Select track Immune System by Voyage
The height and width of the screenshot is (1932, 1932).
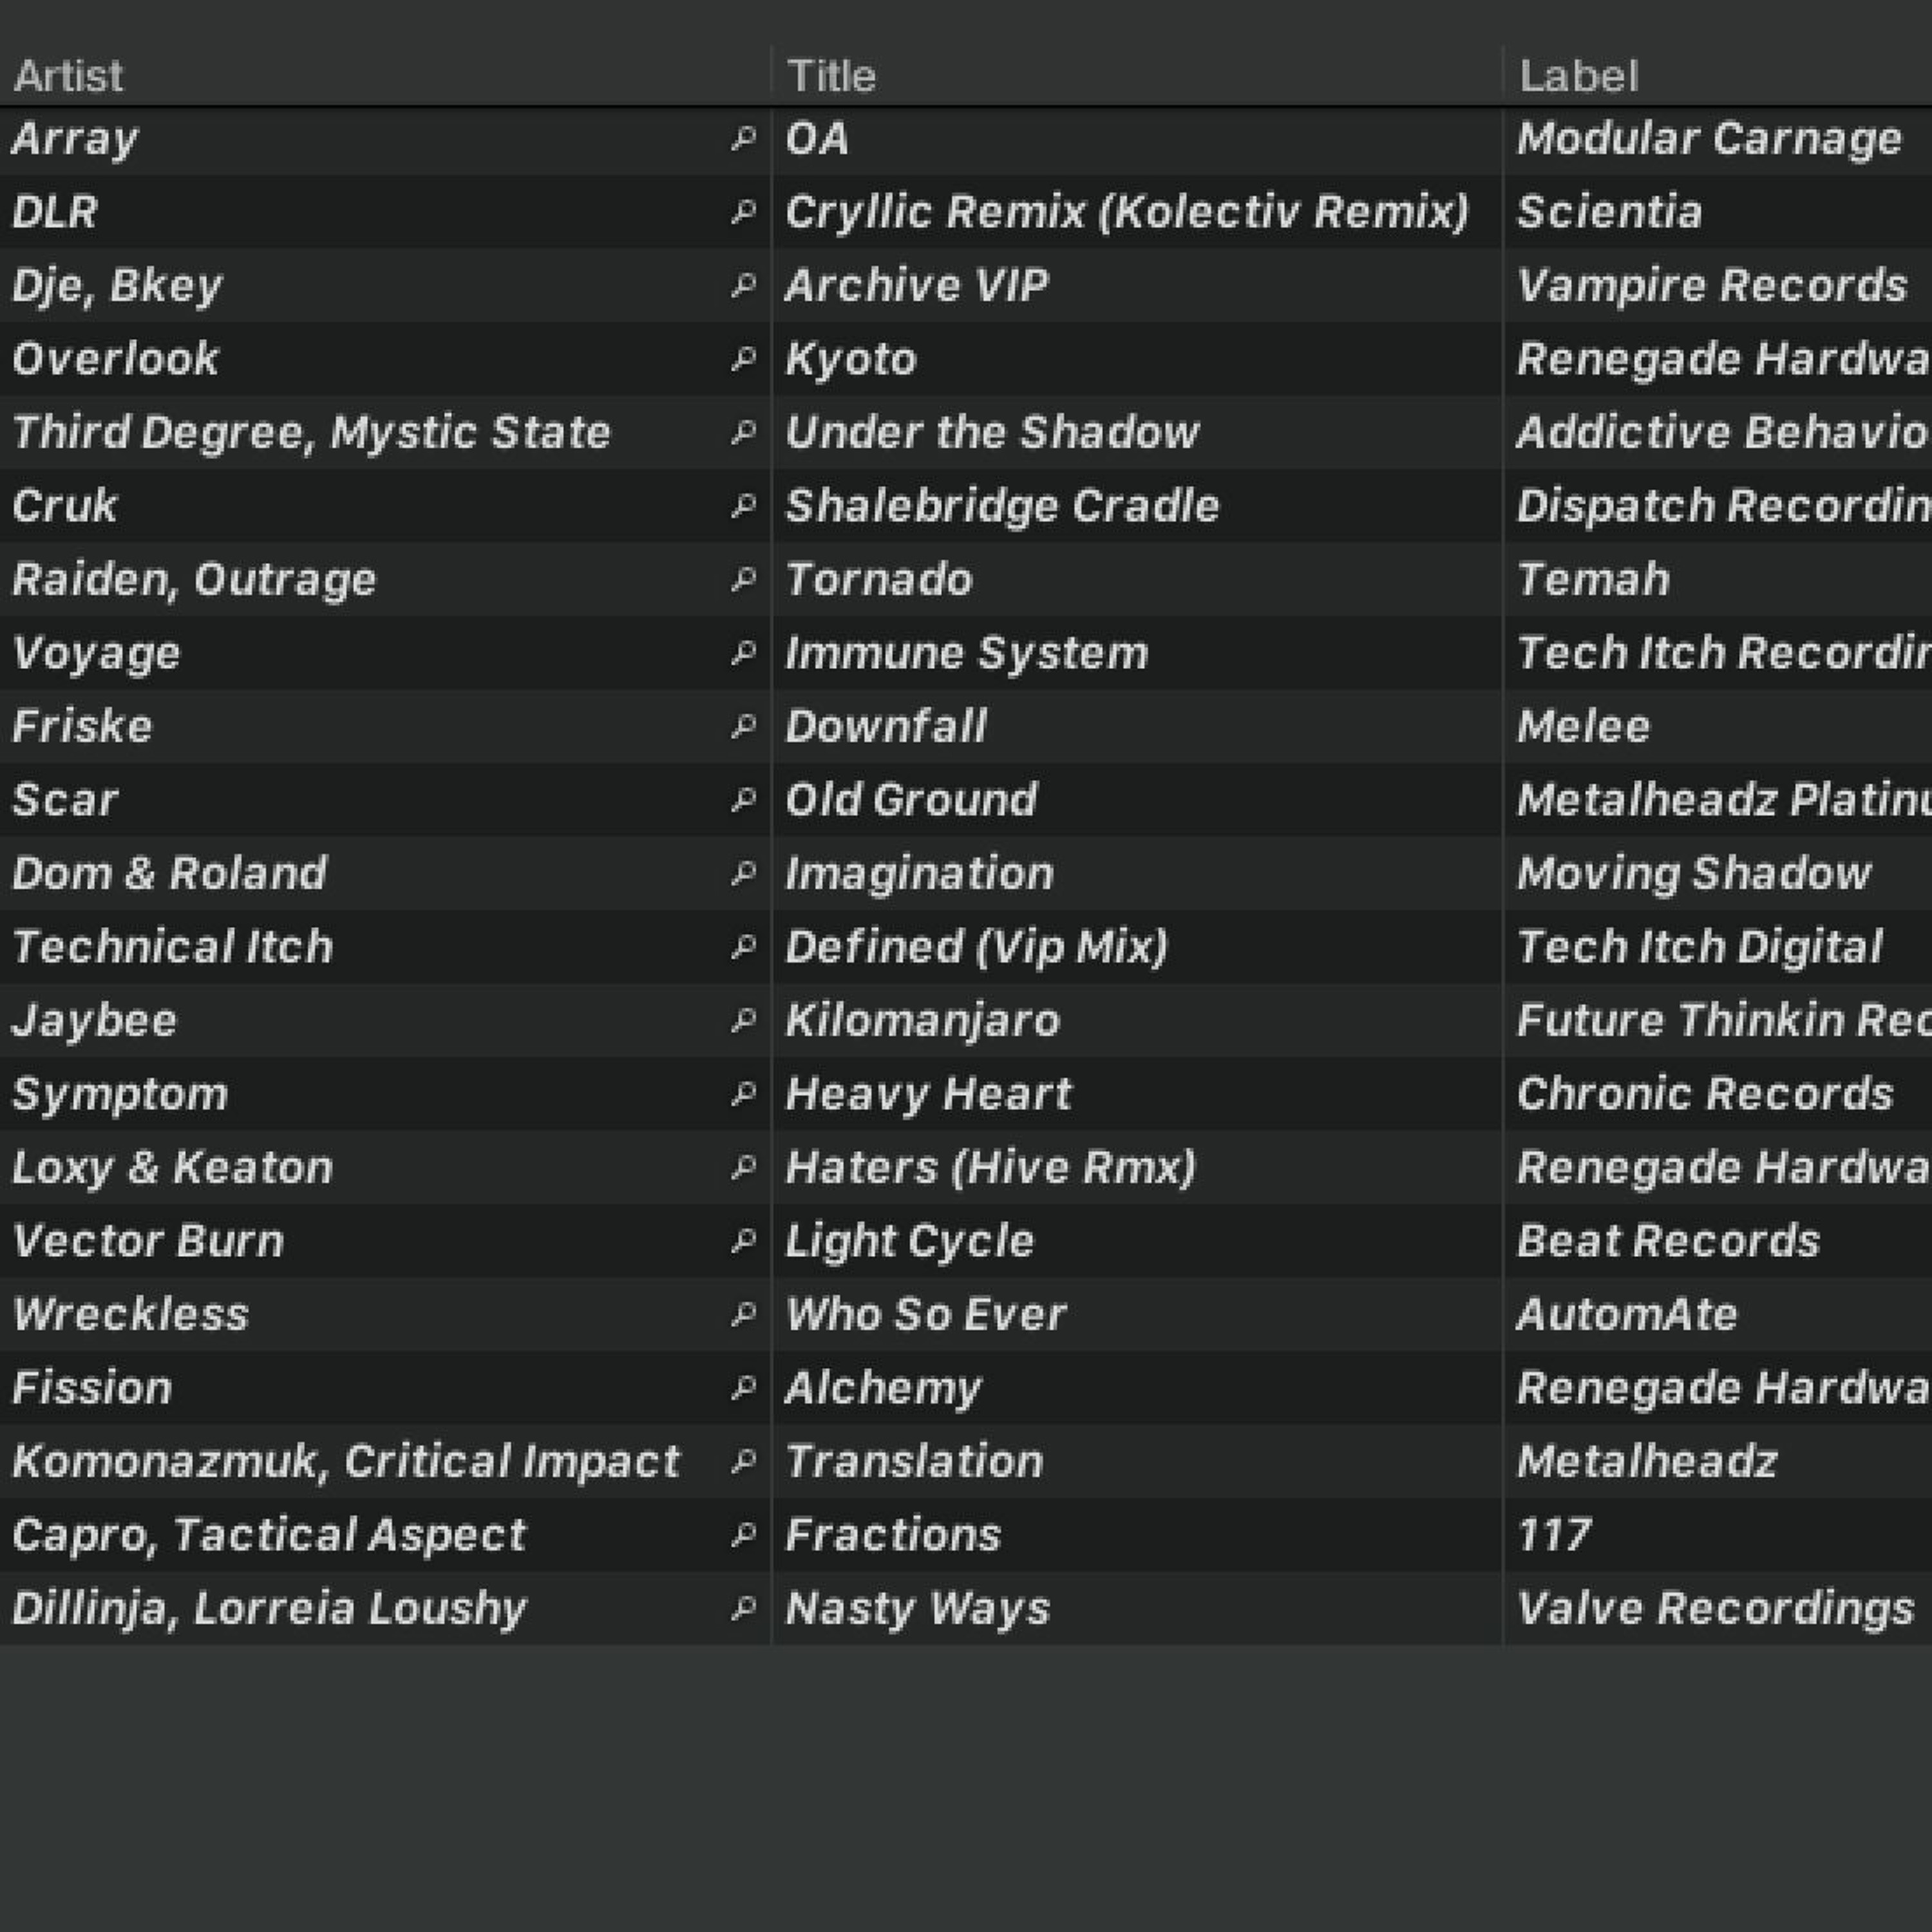click(966, 653)
